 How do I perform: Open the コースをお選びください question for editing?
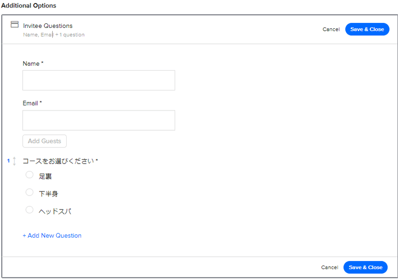(60, 161)
